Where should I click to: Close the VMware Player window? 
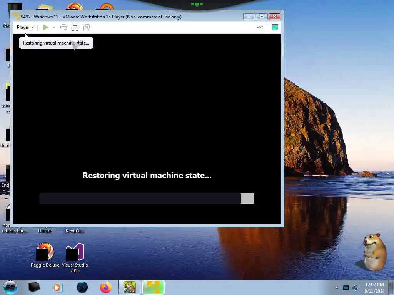click(x=274, y=17)
